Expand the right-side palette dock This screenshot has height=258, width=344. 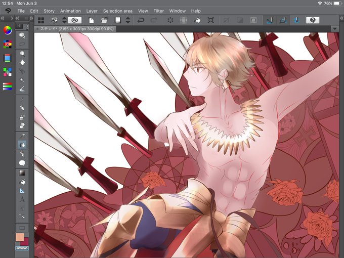pyautogui.click(x=341, y=18)
